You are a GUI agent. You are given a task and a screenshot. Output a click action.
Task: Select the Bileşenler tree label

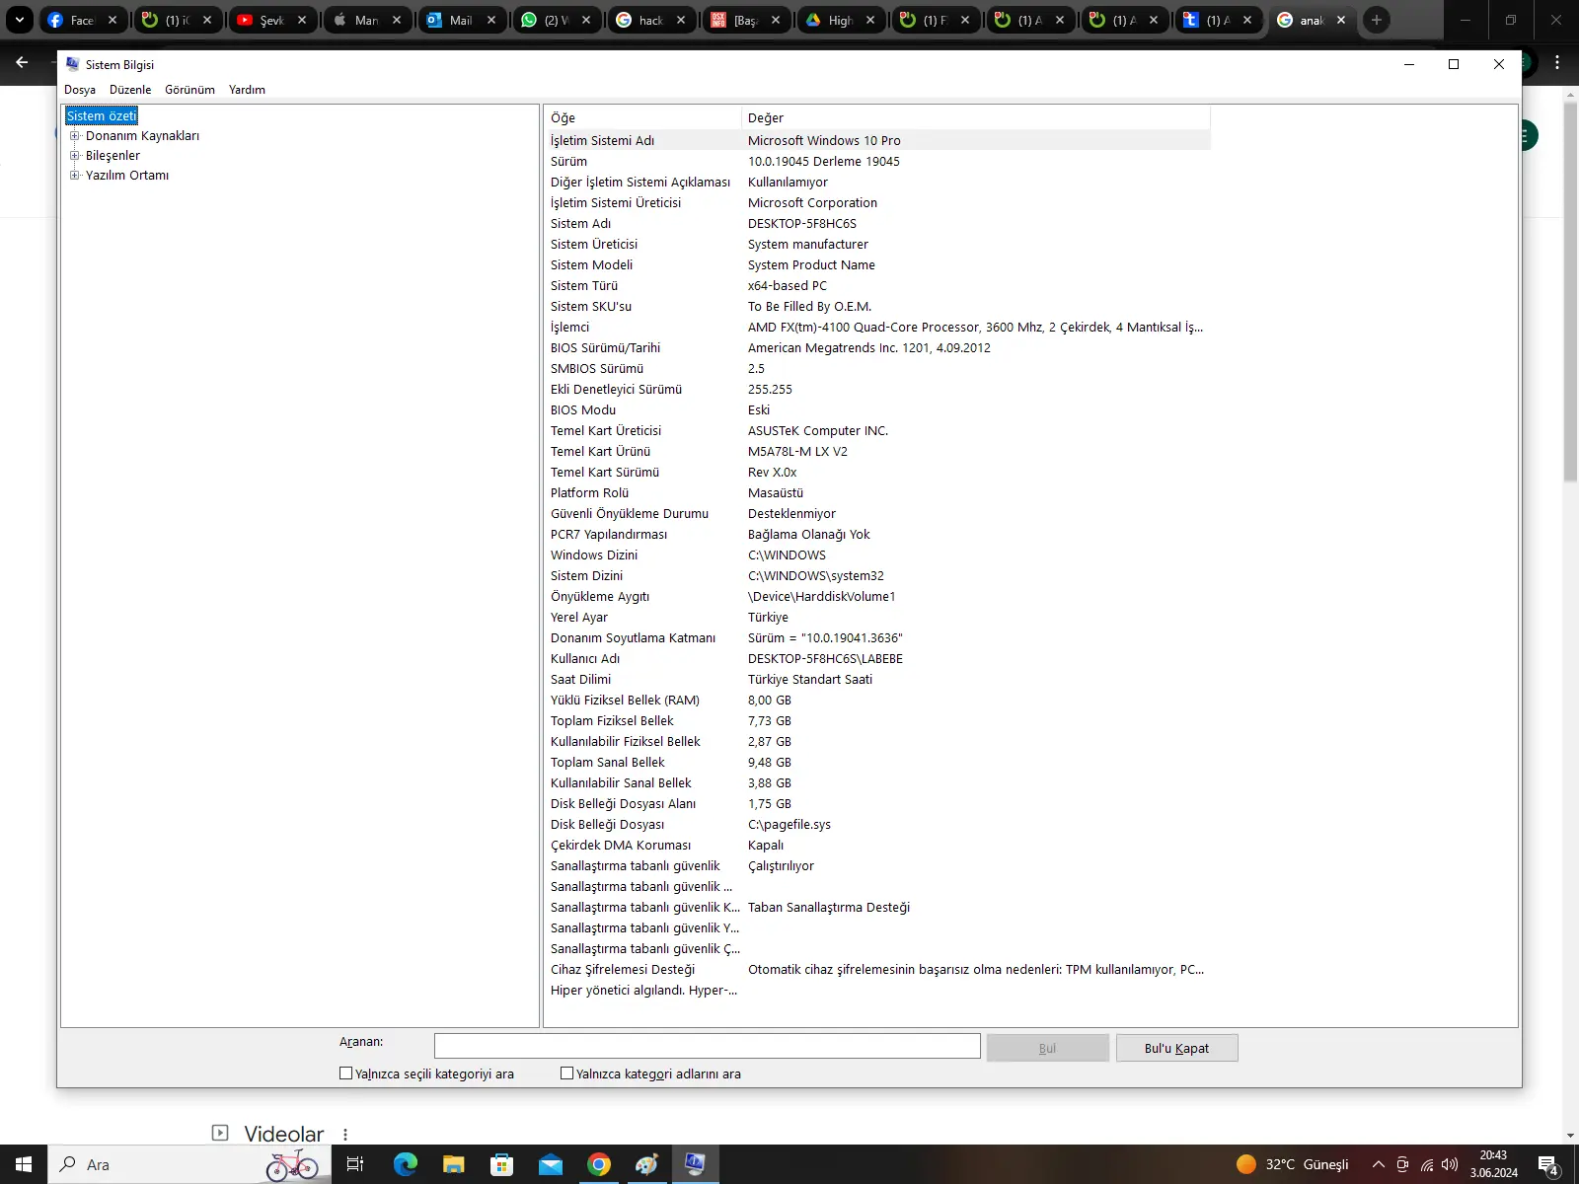point(113,156)
